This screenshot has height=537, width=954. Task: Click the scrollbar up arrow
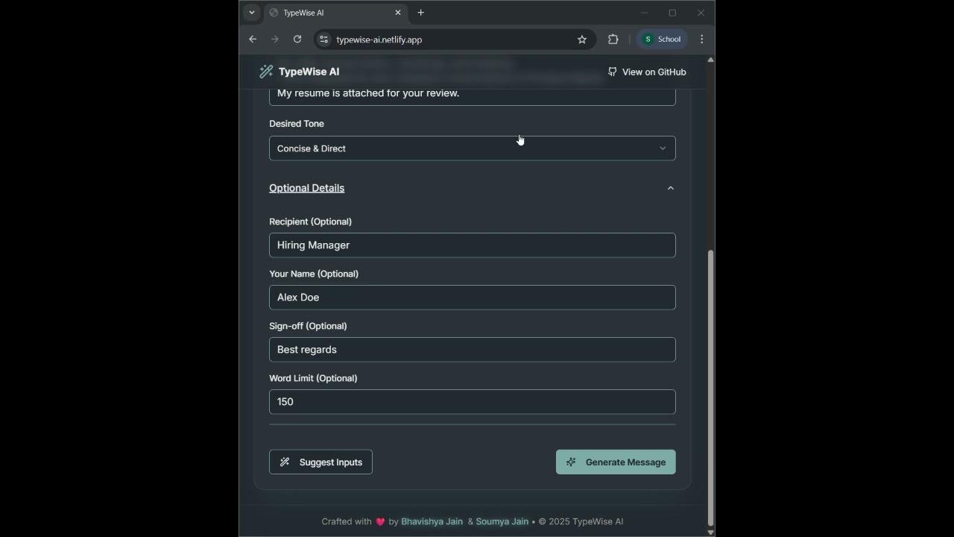(710, 60)
